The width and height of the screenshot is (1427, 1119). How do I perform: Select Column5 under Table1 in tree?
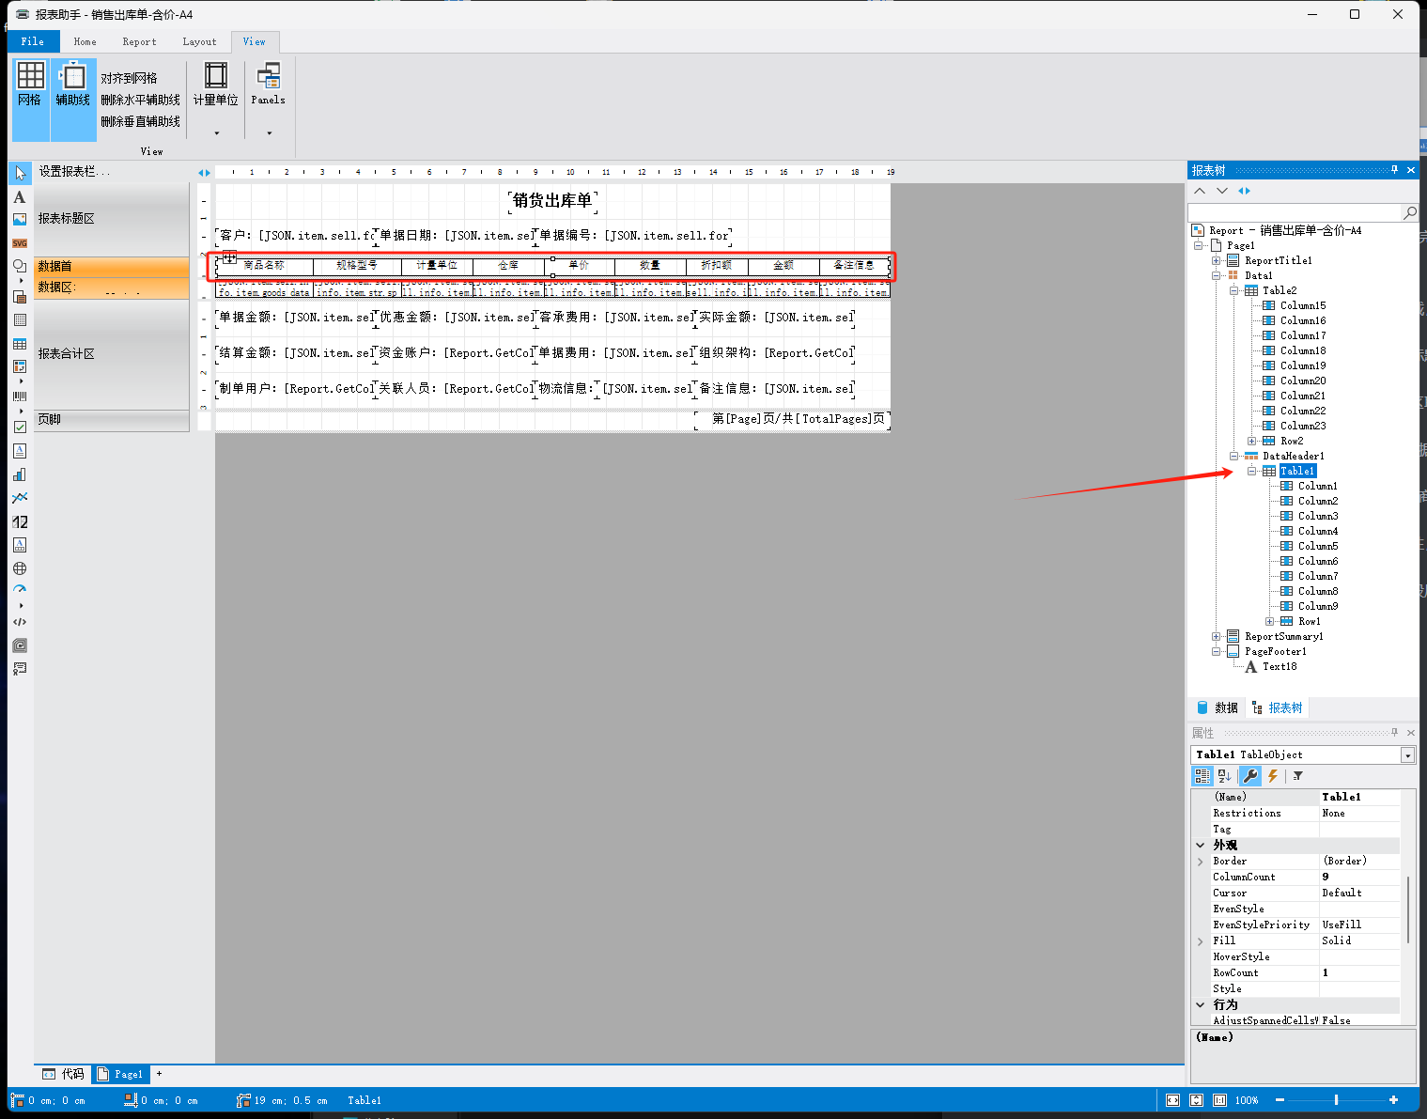click(1318, 546)
